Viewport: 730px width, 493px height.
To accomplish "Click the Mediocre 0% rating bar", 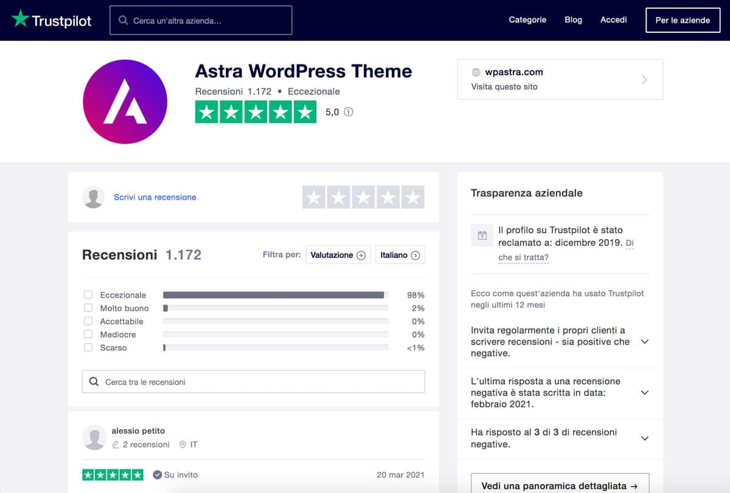I will click(276, 334).
